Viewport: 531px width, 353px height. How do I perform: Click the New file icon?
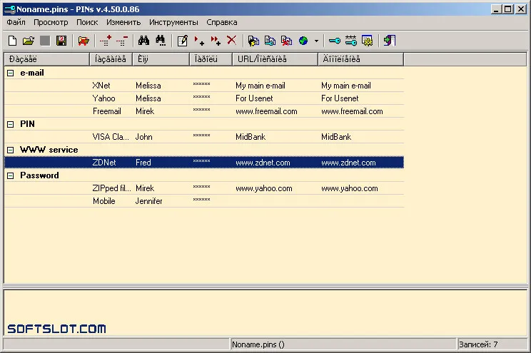13,41
